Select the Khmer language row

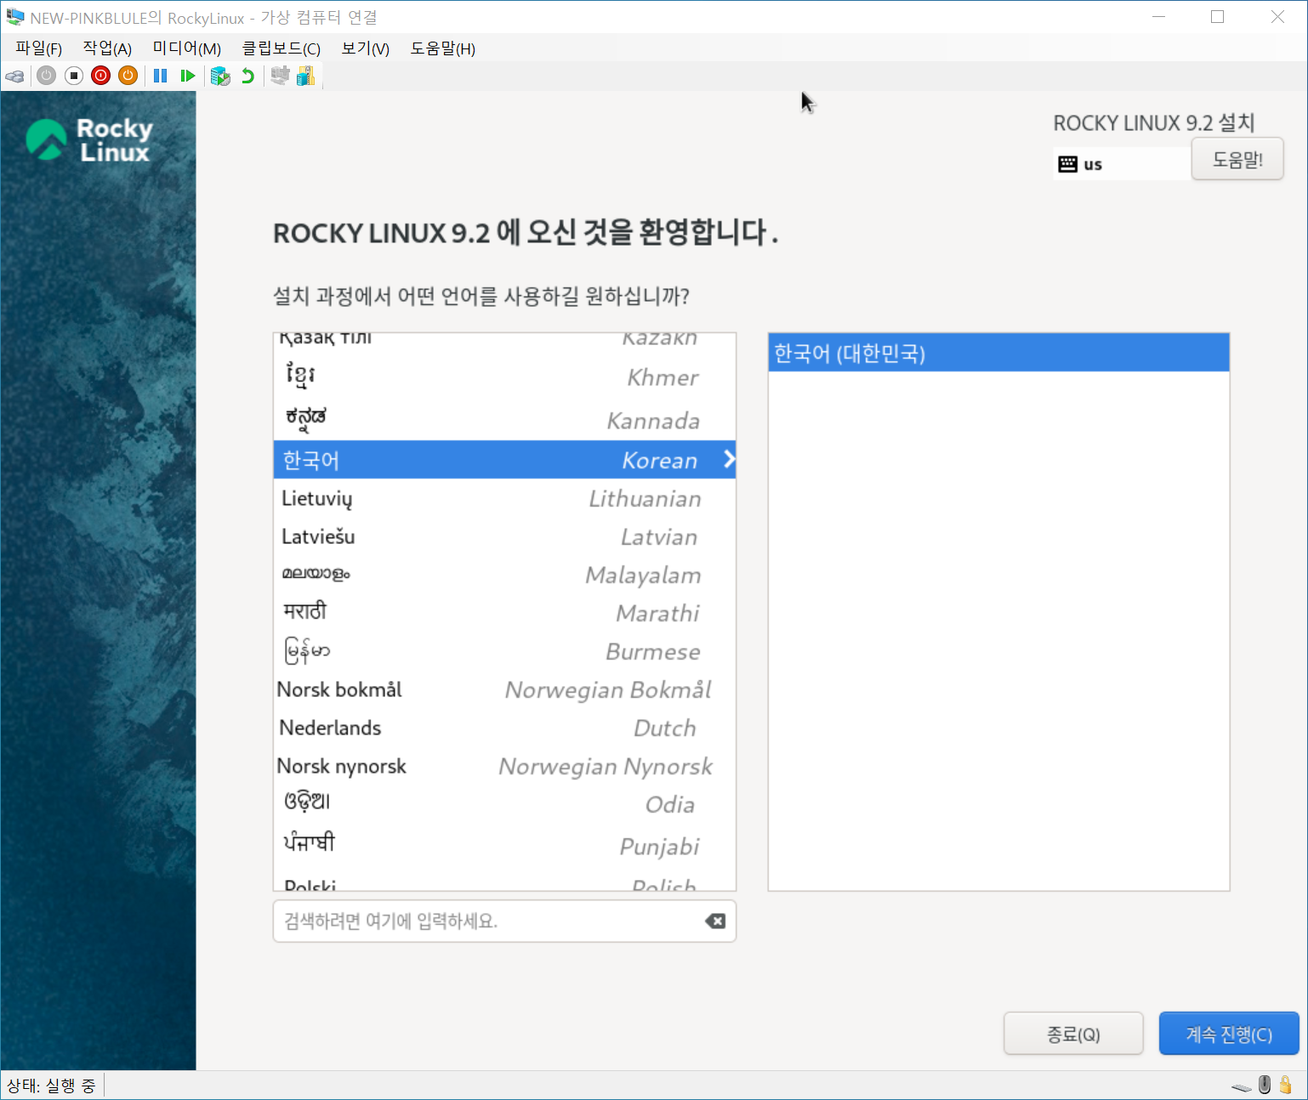pos(504,377)
